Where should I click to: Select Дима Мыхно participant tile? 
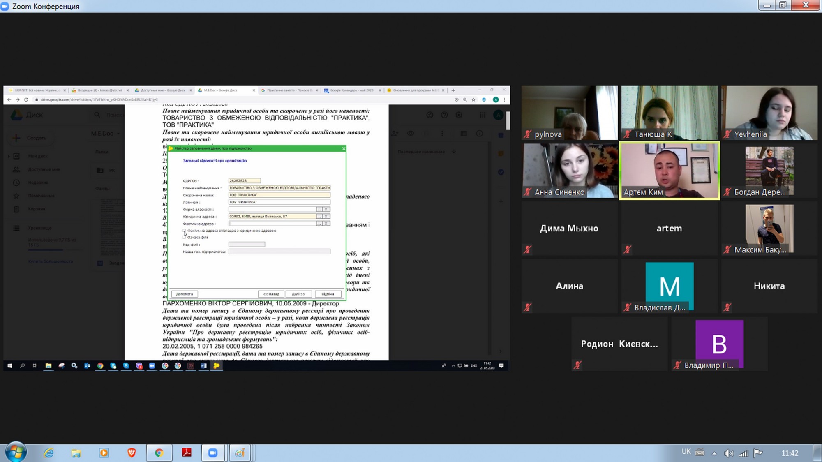[x=570, y=228]
